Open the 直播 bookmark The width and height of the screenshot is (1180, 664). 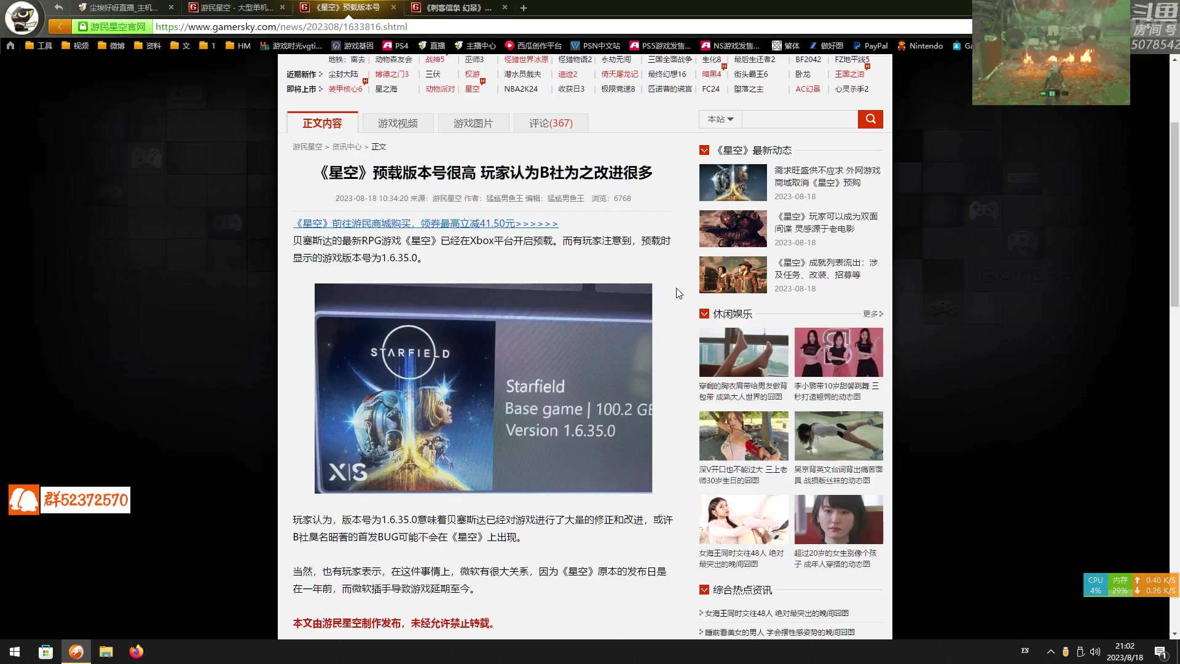pyautogui.click(x=431, y=45)
